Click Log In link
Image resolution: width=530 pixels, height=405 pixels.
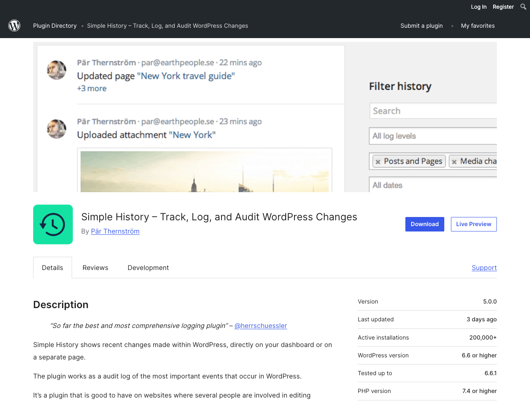pos(479,7)
